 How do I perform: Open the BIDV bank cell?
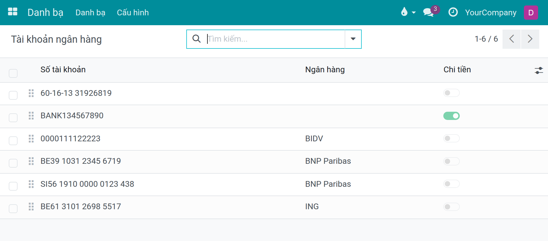coord(314,139)
